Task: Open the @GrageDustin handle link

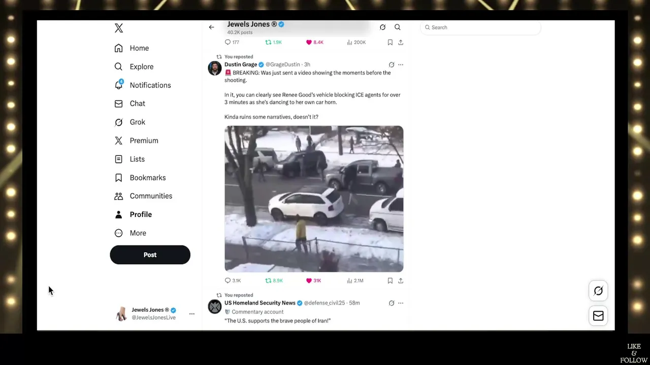Action: [283, 65]
